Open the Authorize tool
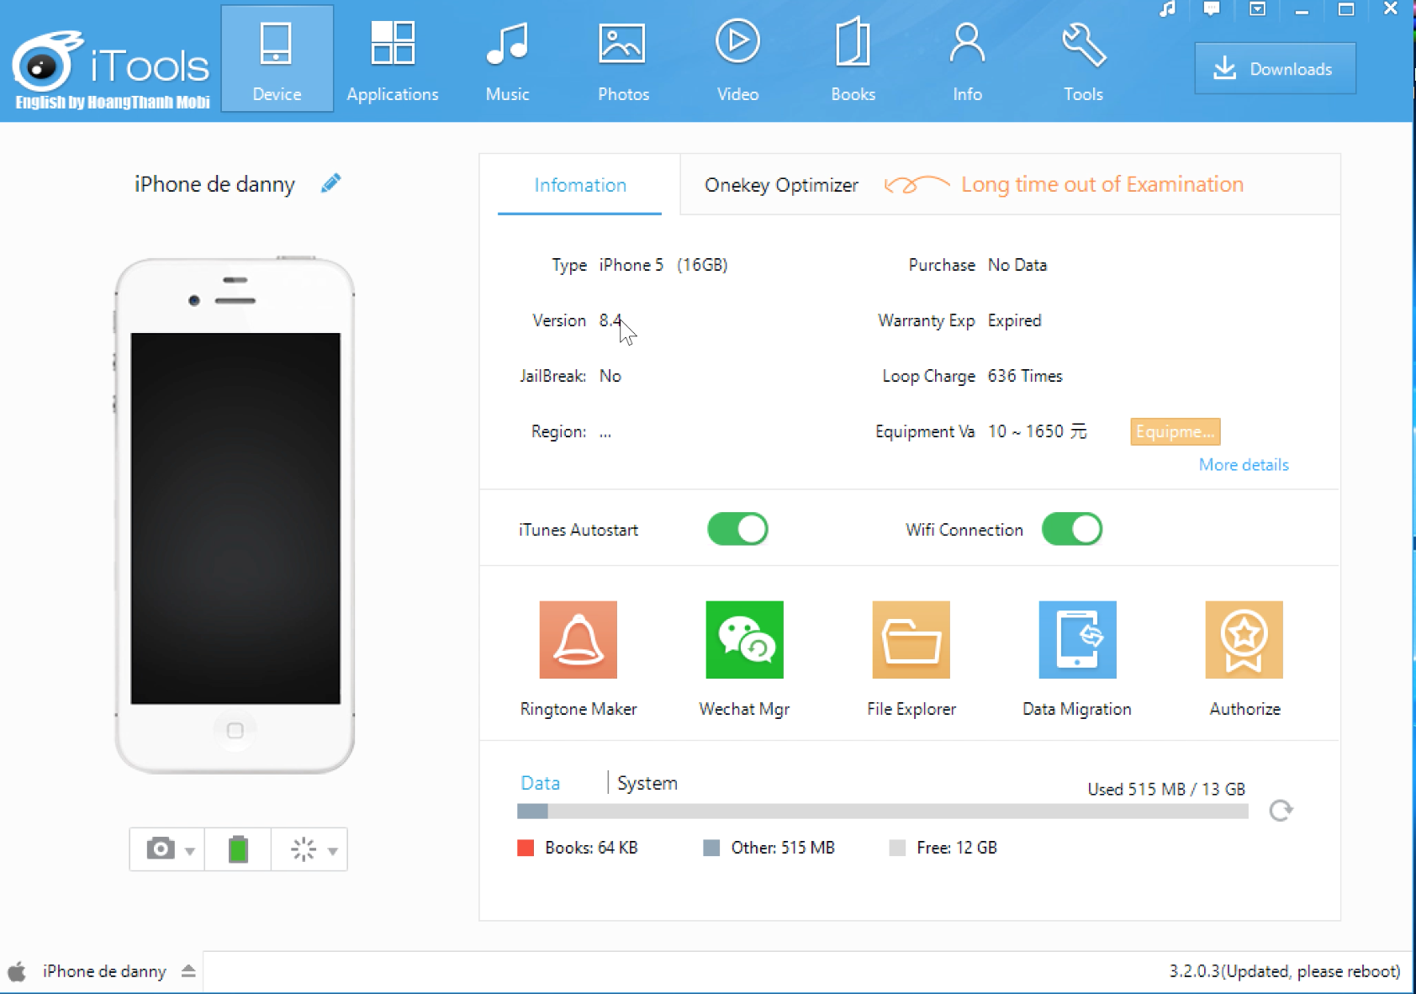This screenshot has height=994, width=1416. click(1244, 658)
